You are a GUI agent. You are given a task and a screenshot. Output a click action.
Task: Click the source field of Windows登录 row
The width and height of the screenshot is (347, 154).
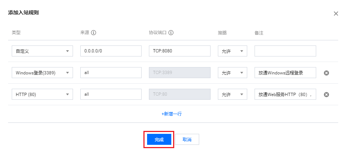click(x=111, y=73)
